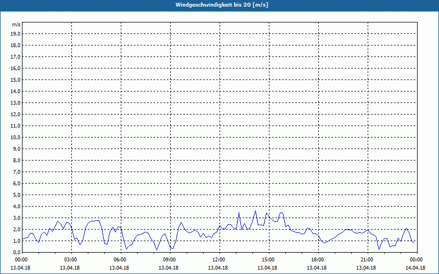Viewport: 439px width, 274px height.
Task: Click the 09:00 time axis label
Action: [171, 260]
